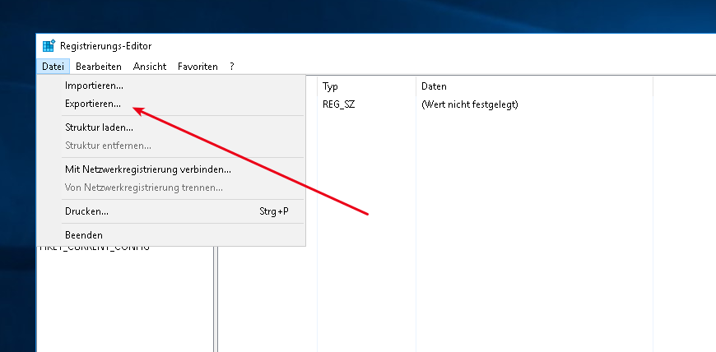
Task: Click the Registrierungs-Editor app icon in title bar
Action: pos(49,46)
